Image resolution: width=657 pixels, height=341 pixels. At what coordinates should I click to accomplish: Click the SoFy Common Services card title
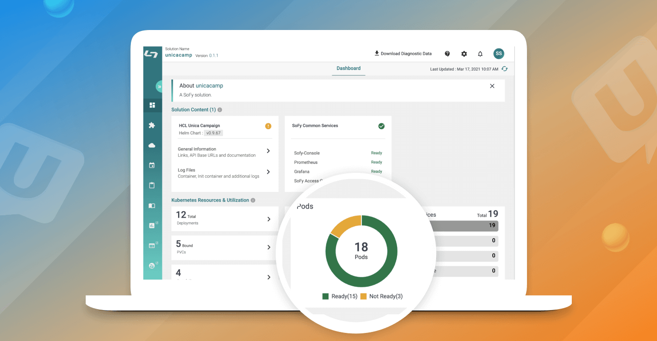(315, 126)
